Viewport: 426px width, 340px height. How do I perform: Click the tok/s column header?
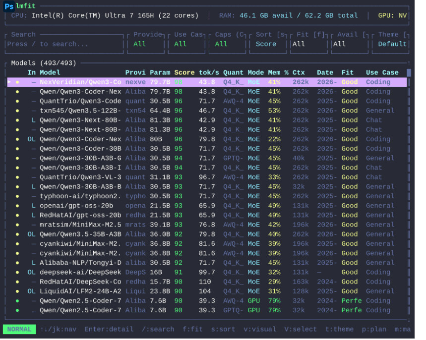click(209, 73)
